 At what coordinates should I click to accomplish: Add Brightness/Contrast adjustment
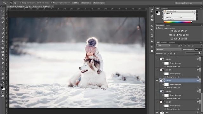[172, 31]
